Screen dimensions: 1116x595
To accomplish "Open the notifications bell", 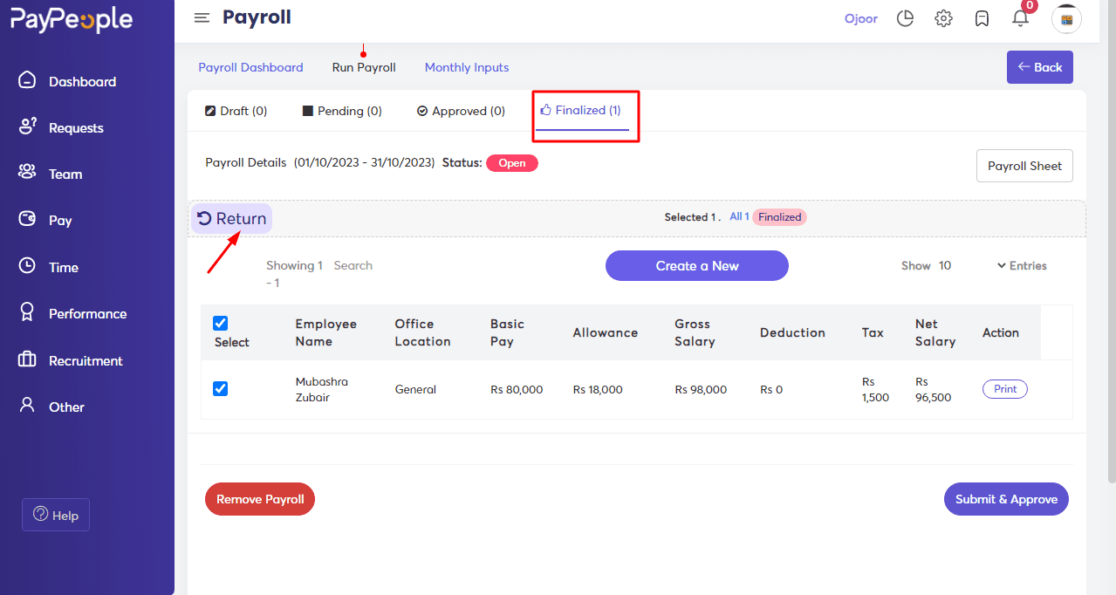I will click(x=1020, y=17).
